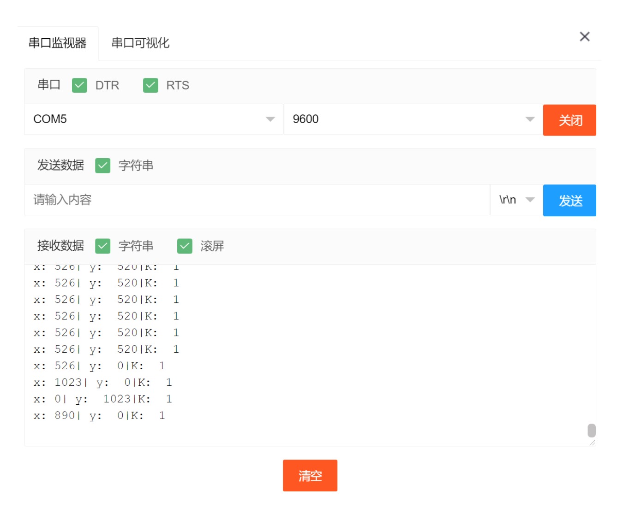Click the textarea resize handle corner
The height and width of the screenshot is (508, 629).
[x=592, y=443]
